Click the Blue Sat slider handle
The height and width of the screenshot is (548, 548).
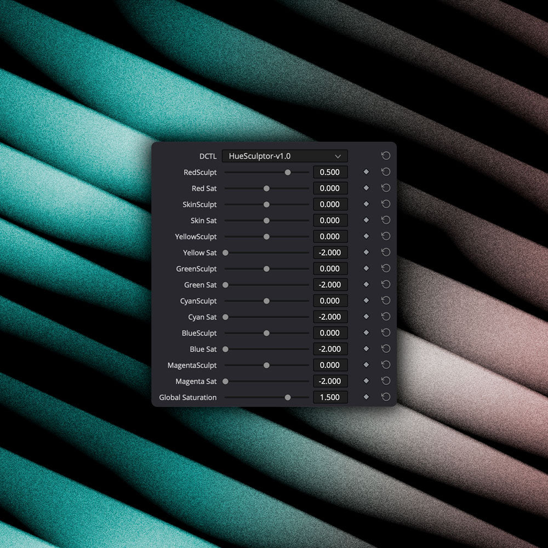pos(225,349)
